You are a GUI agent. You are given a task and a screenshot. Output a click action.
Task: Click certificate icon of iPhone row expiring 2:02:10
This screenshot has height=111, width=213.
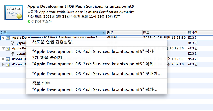[x=8, y=65]
